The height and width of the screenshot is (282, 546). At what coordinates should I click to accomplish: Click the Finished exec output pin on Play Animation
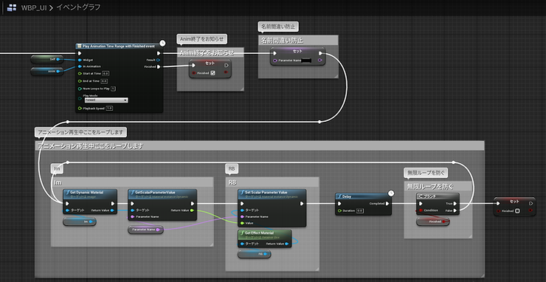click(x=159, y=66)
